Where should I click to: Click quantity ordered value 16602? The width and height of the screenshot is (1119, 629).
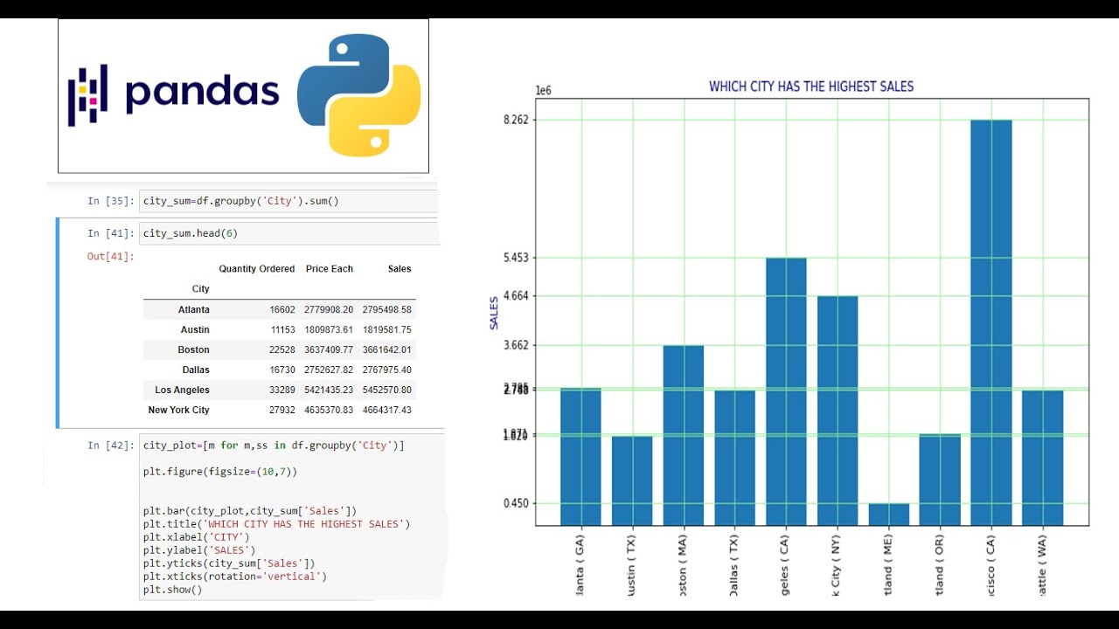pos(282,310)
